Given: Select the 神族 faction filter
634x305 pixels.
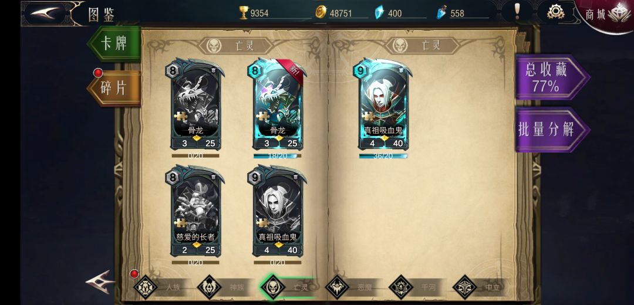Looking at the screenshot, I should (225, 287).
